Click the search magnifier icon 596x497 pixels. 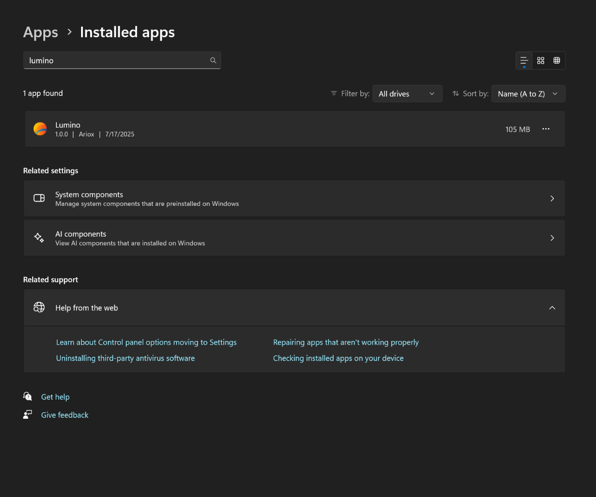213,60
